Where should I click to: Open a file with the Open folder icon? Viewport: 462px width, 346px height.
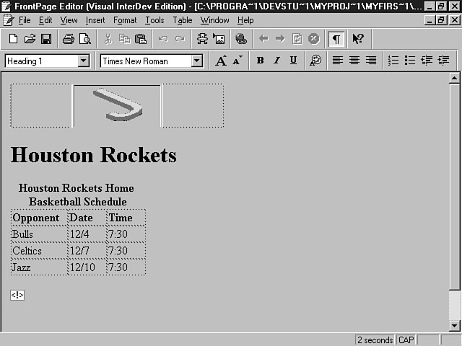coord(30,39)
